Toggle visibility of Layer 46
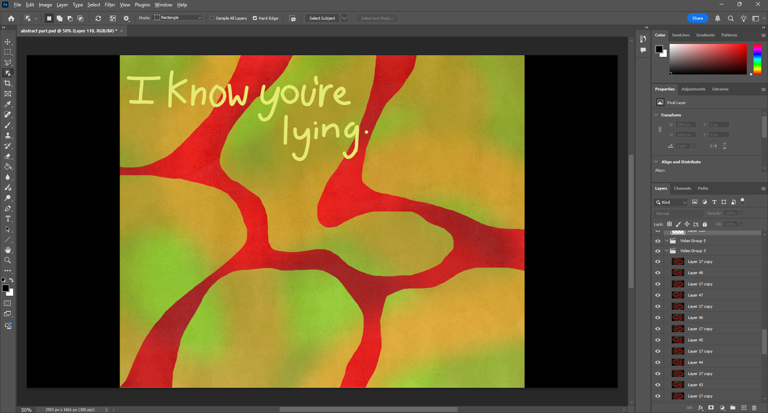The height and width of the screenshot is (413, 768). pyautogui.click(x=658, y=318)
